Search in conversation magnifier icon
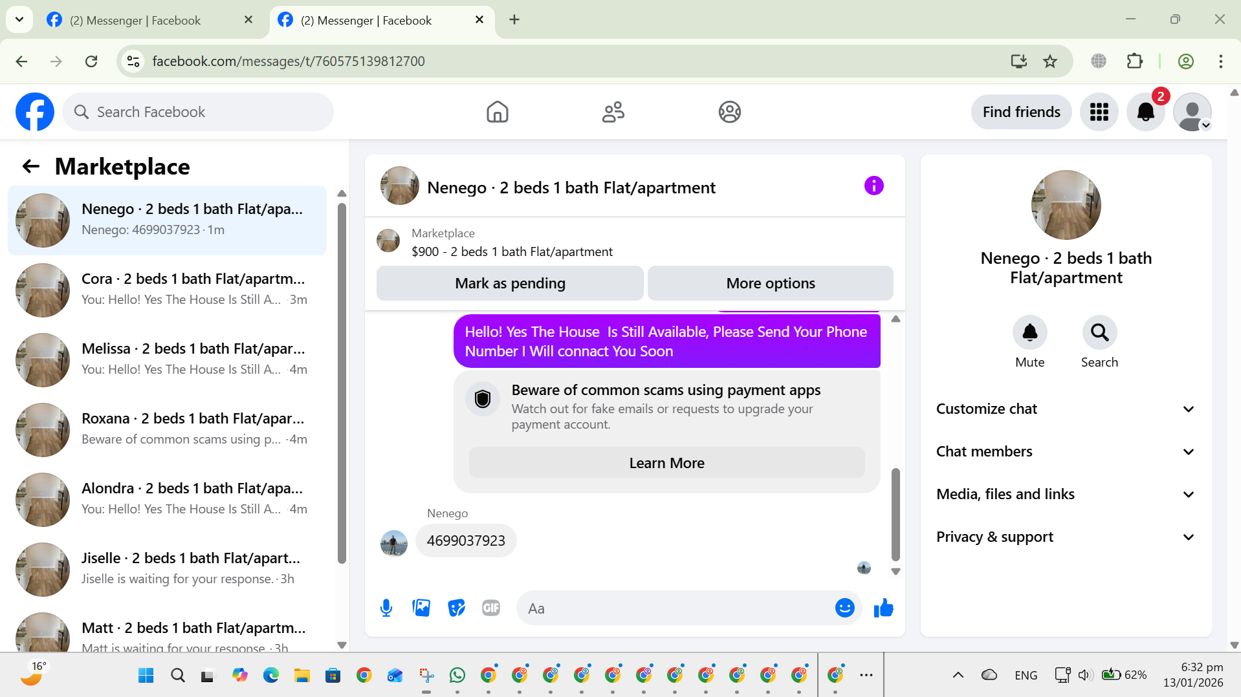1241x697 pixels. point(1099,332)
